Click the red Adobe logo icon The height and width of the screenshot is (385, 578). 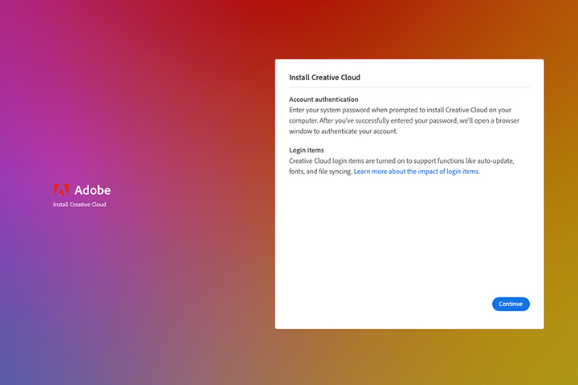point(61,190)
